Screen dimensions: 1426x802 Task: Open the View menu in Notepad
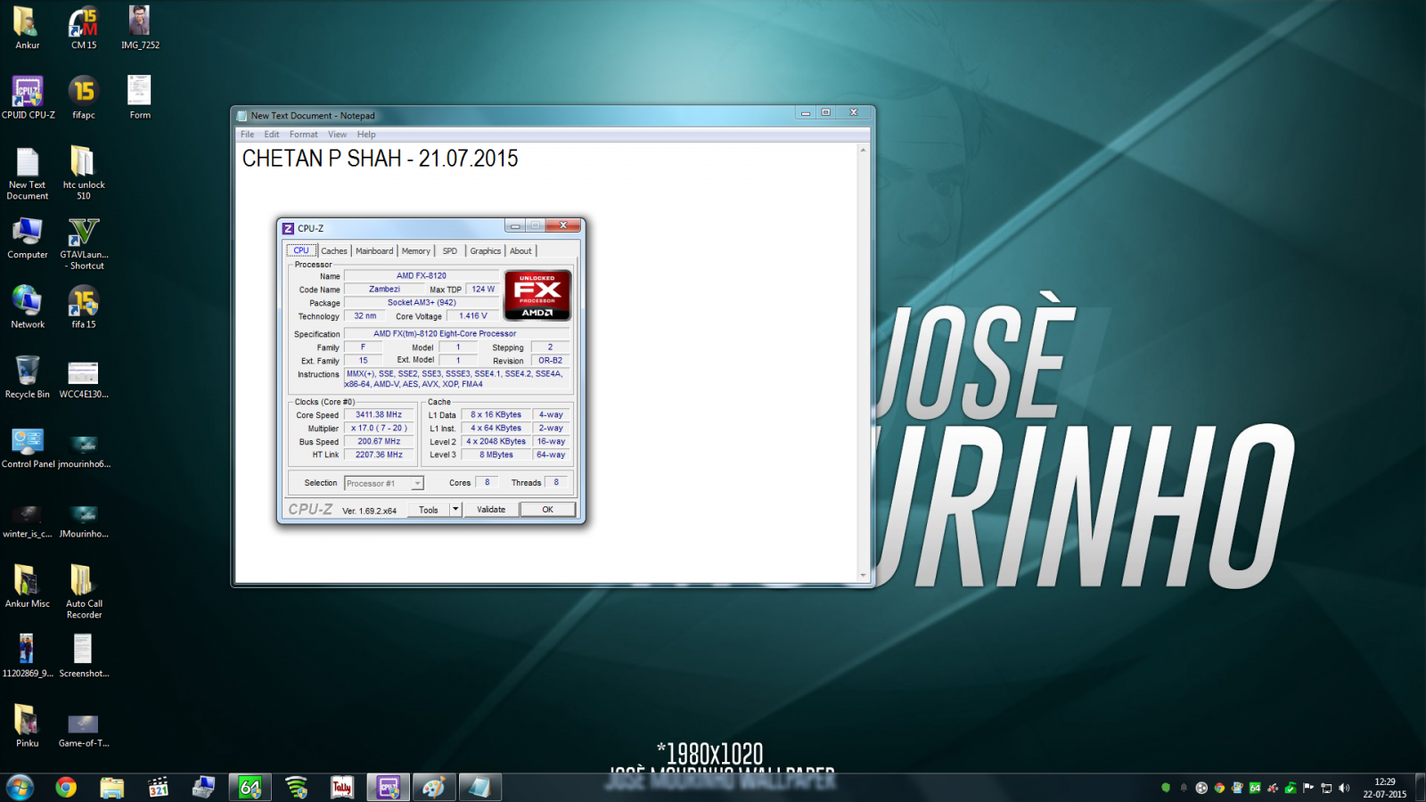pyautogui.click(x=337, y=135)
